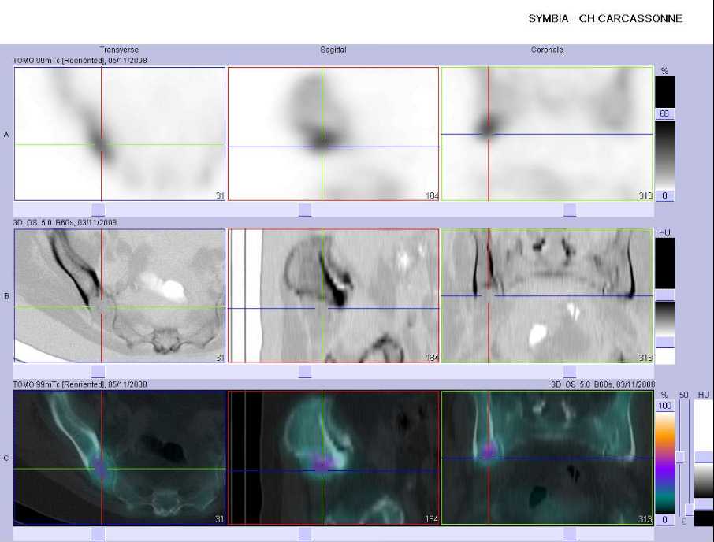The height and width of the screenshot is (542, 714).
Task: Click the 'Coronale' column header
Action: tap(547, 50)
